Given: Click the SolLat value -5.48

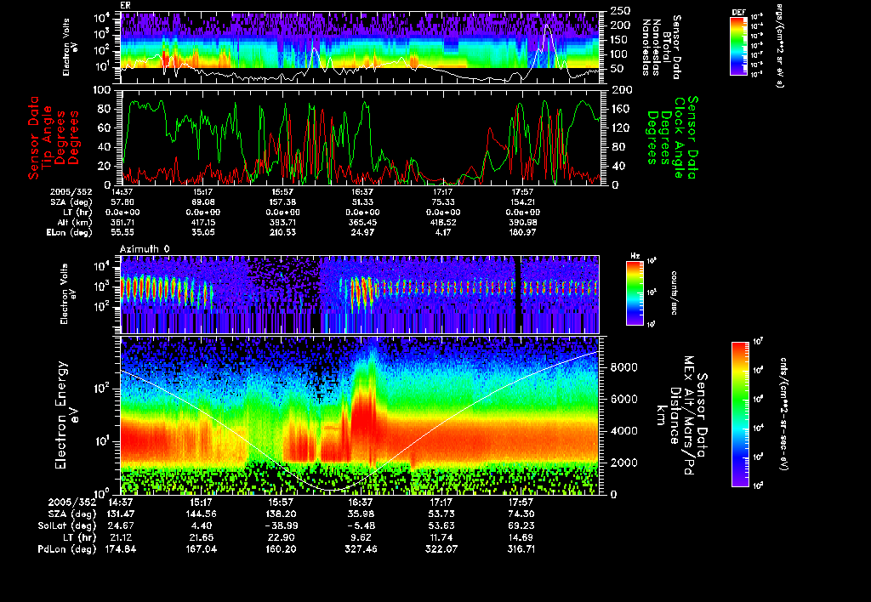Looking at the screenshot, I should (x=361, y=525).
